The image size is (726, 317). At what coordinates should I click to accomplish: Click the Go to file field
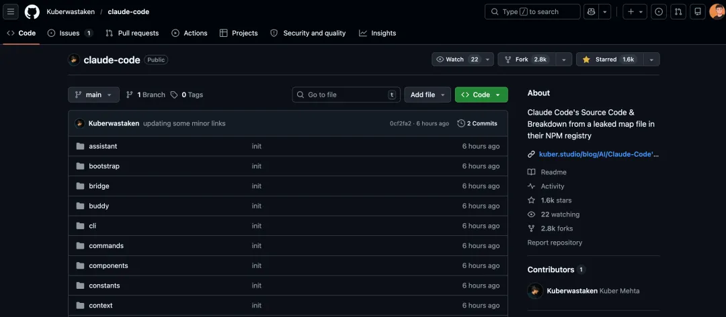click(x=346, y=94)
